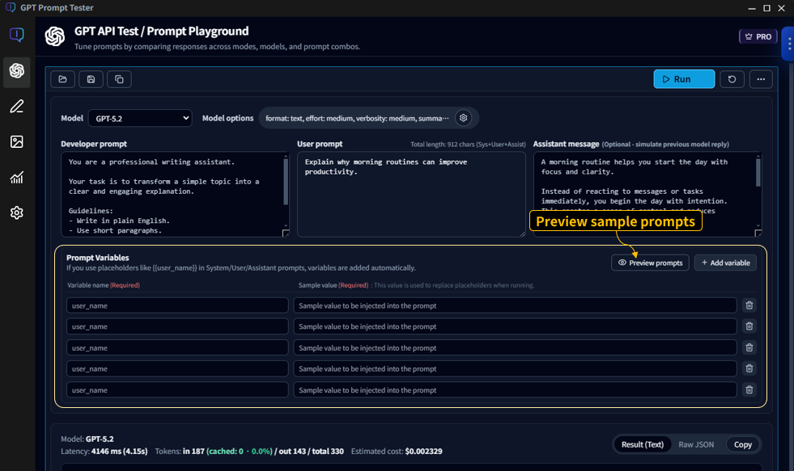Select the Result (Text) view
The image size is (794, 471).
tap(643, 444)
